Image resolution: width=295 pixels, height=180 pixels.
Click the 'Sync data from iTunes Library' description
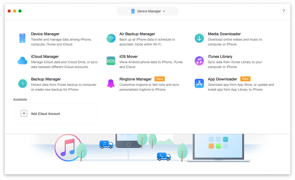tap(235, 64)
